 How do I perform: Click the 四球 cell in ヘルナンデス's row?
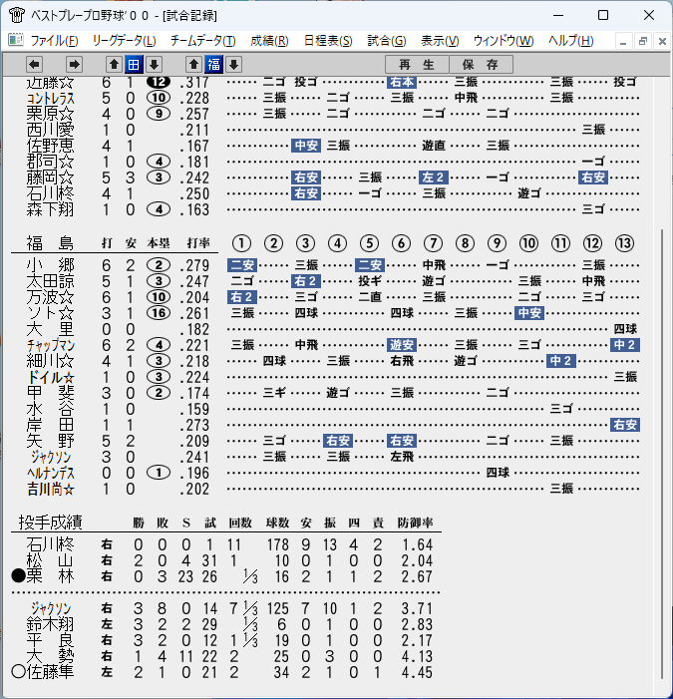pos(498,473)
